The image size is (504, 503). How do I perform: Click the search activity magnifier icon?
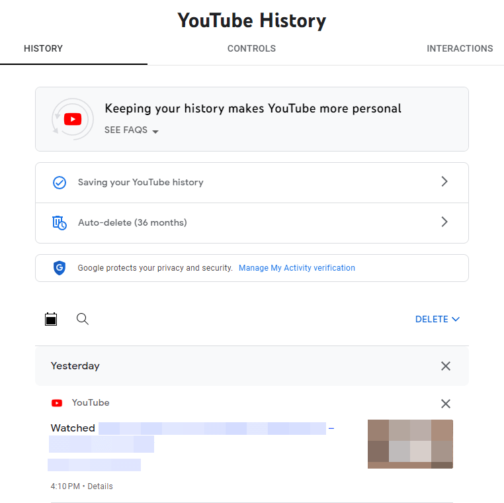click(83, 319)
